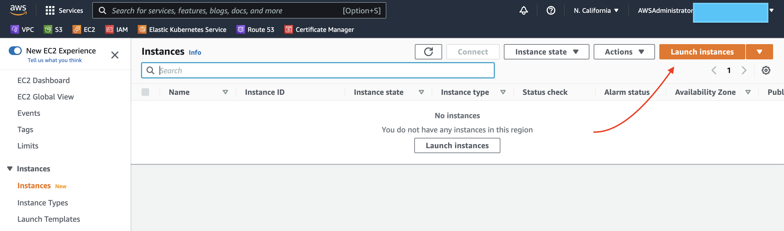
Task: Open the N. California region dropdown
Action: 596,10
